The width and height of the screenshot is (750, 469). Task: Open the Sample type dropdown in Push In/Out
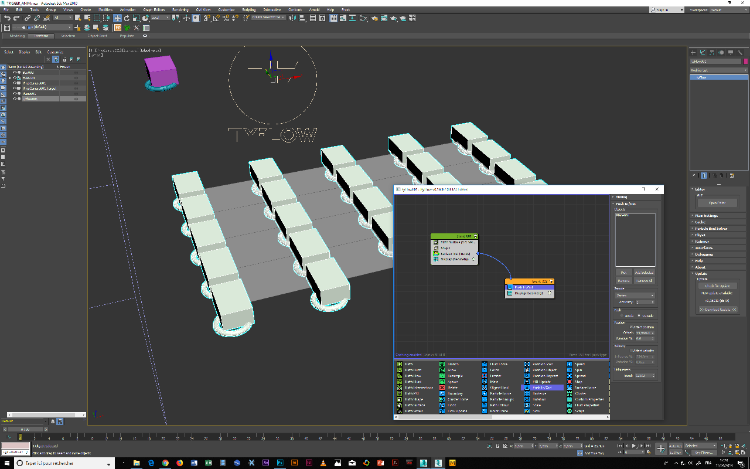[x=635, y=295]
